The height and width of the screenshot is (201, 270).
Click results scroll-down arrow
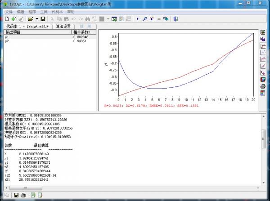pyautogui.click(x=263, y=183)
